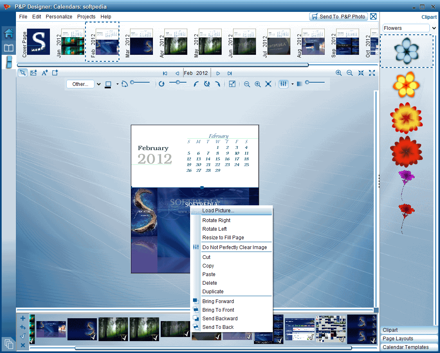The image size is (440, 353).
Task: Open the Other... border dropdown arrow
Action: pos(99,84)
